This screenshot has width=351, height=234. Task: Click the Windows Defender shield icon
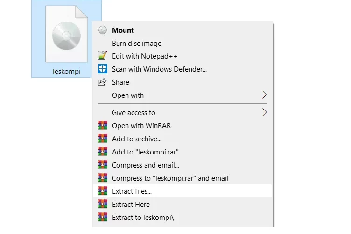click(x=103, y=69)
